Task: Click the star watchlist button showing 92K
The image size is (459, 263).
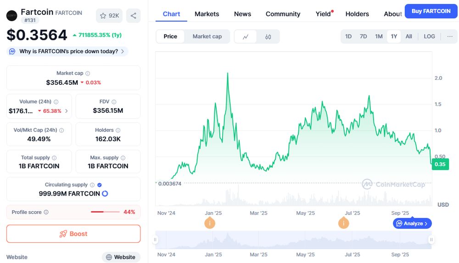Action: [x=109, y=16]
